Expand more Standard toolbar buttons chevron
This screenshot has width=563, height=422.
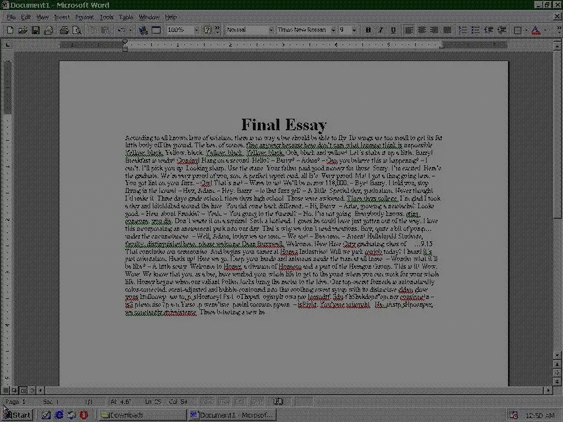217,30
